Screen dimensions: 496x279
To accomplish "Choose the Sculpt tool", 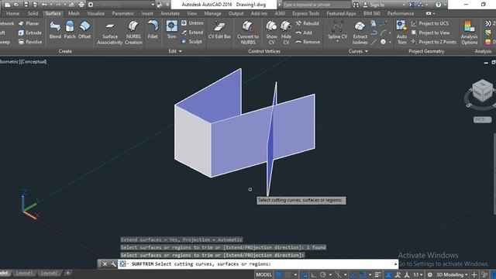I will [x=191, y=41].
